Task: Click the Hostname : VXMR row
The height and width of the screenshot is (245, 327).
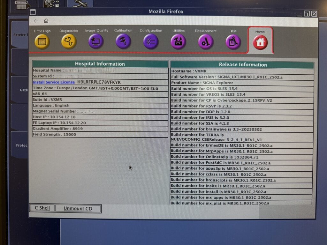Action: [242, 71]
